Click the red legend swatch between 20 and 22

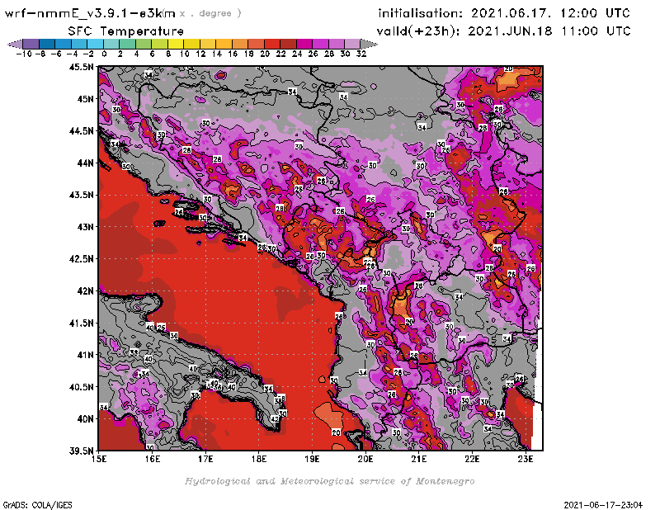tap(272, 44)
